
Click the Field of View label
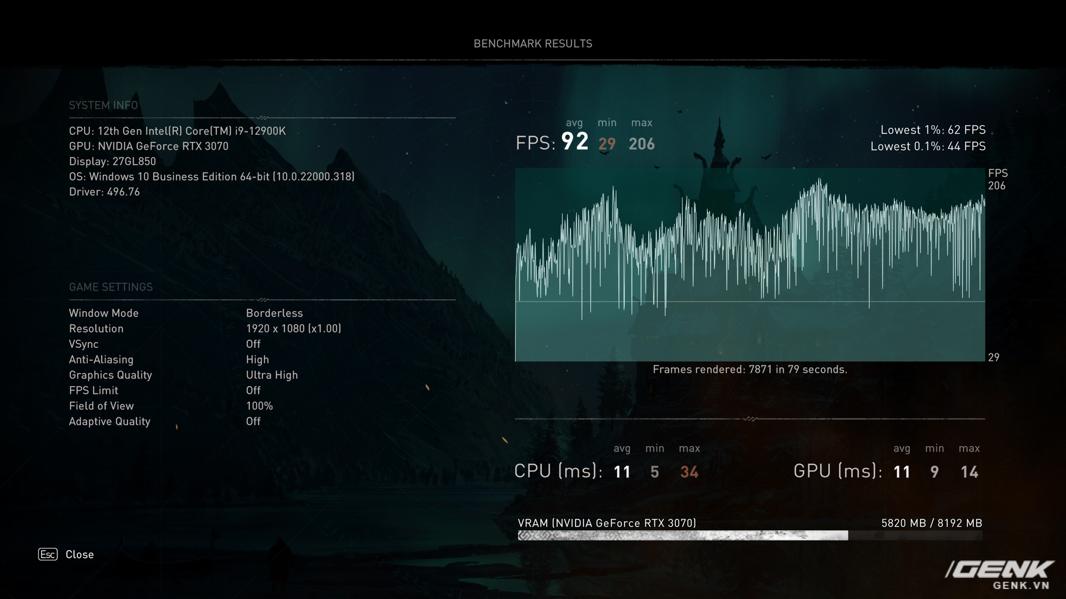[x=101, y=406]
